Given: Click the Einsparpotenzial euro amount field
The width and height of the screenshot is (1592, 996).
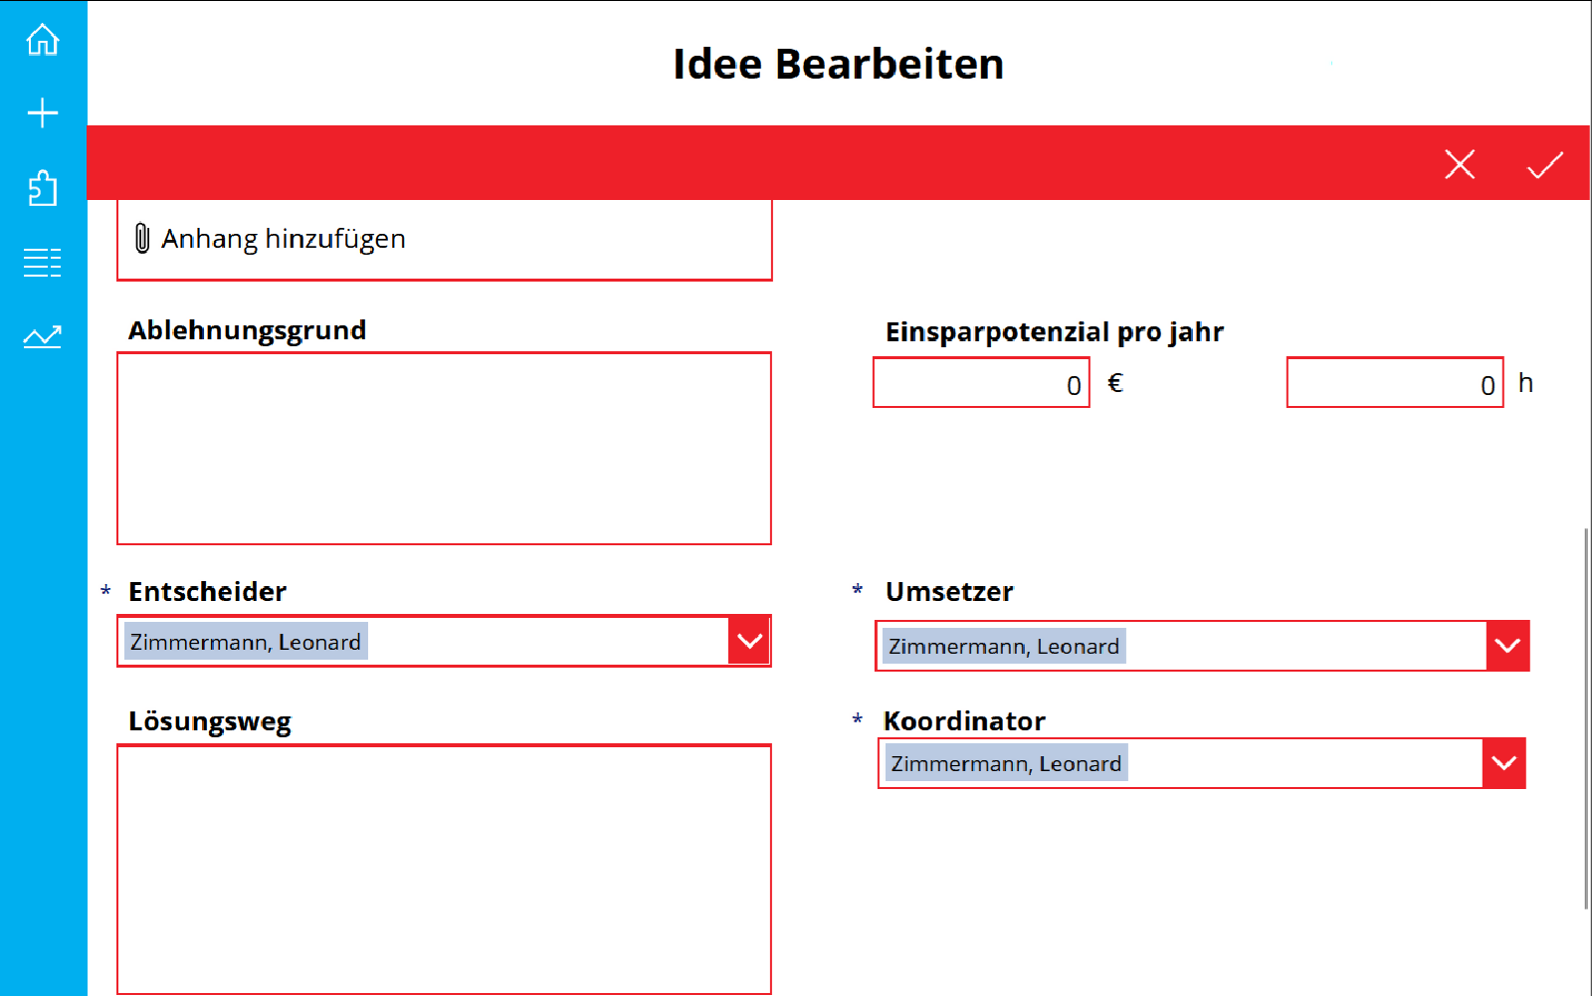Looking at the screenshot, I should coord(980,382).
